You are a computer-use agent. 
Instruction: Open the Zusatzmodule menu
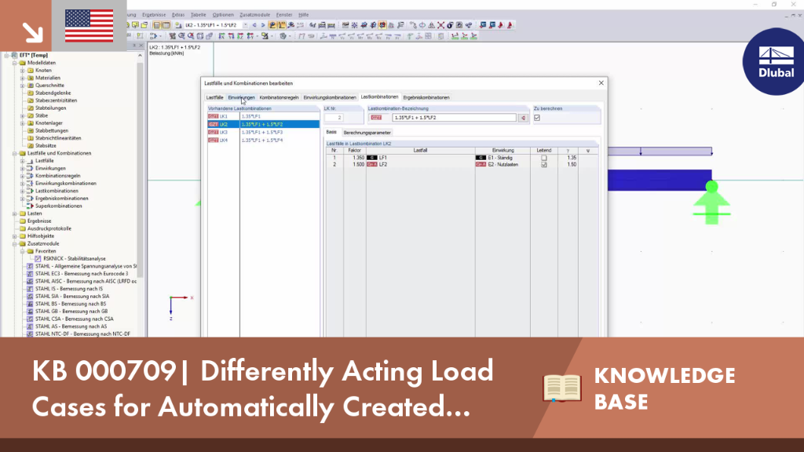click(255, 15)
